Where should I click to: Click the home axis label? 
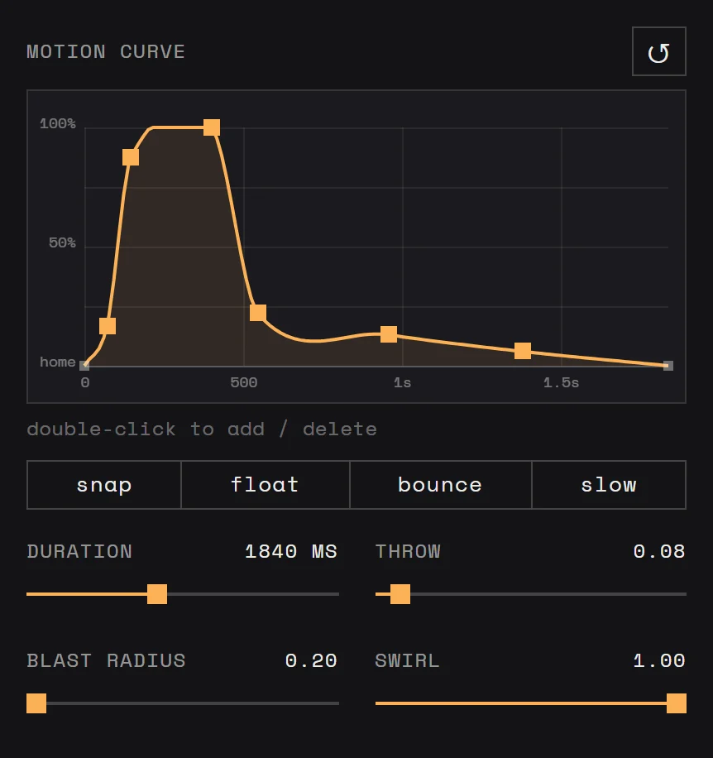tap(57, 362)
